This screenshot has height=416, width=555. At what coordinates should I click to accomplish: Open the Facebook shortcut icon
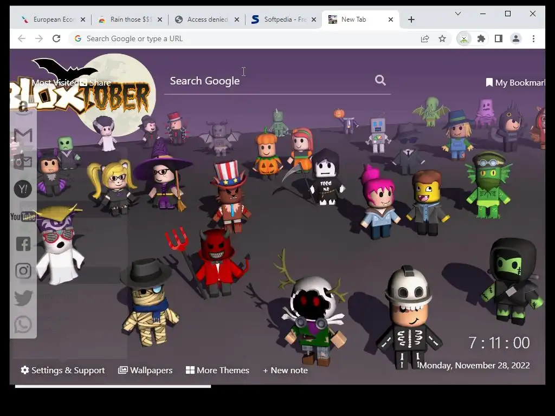click(23, 244)
